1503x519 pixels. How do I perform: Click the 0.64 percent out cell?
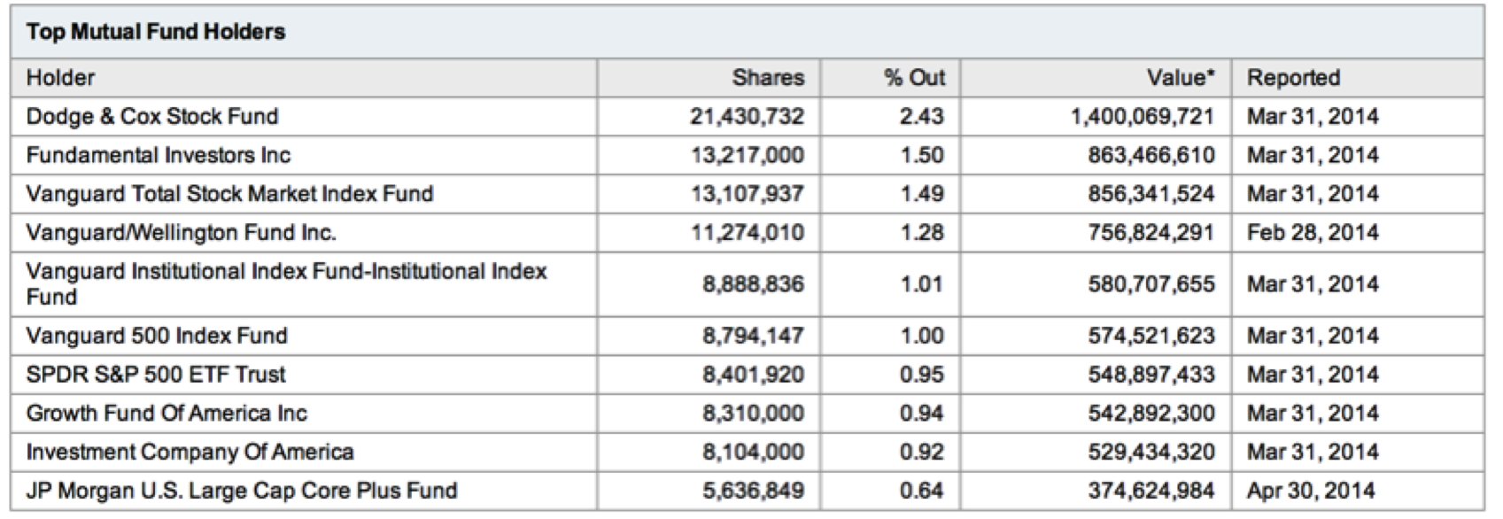[922, 491]
